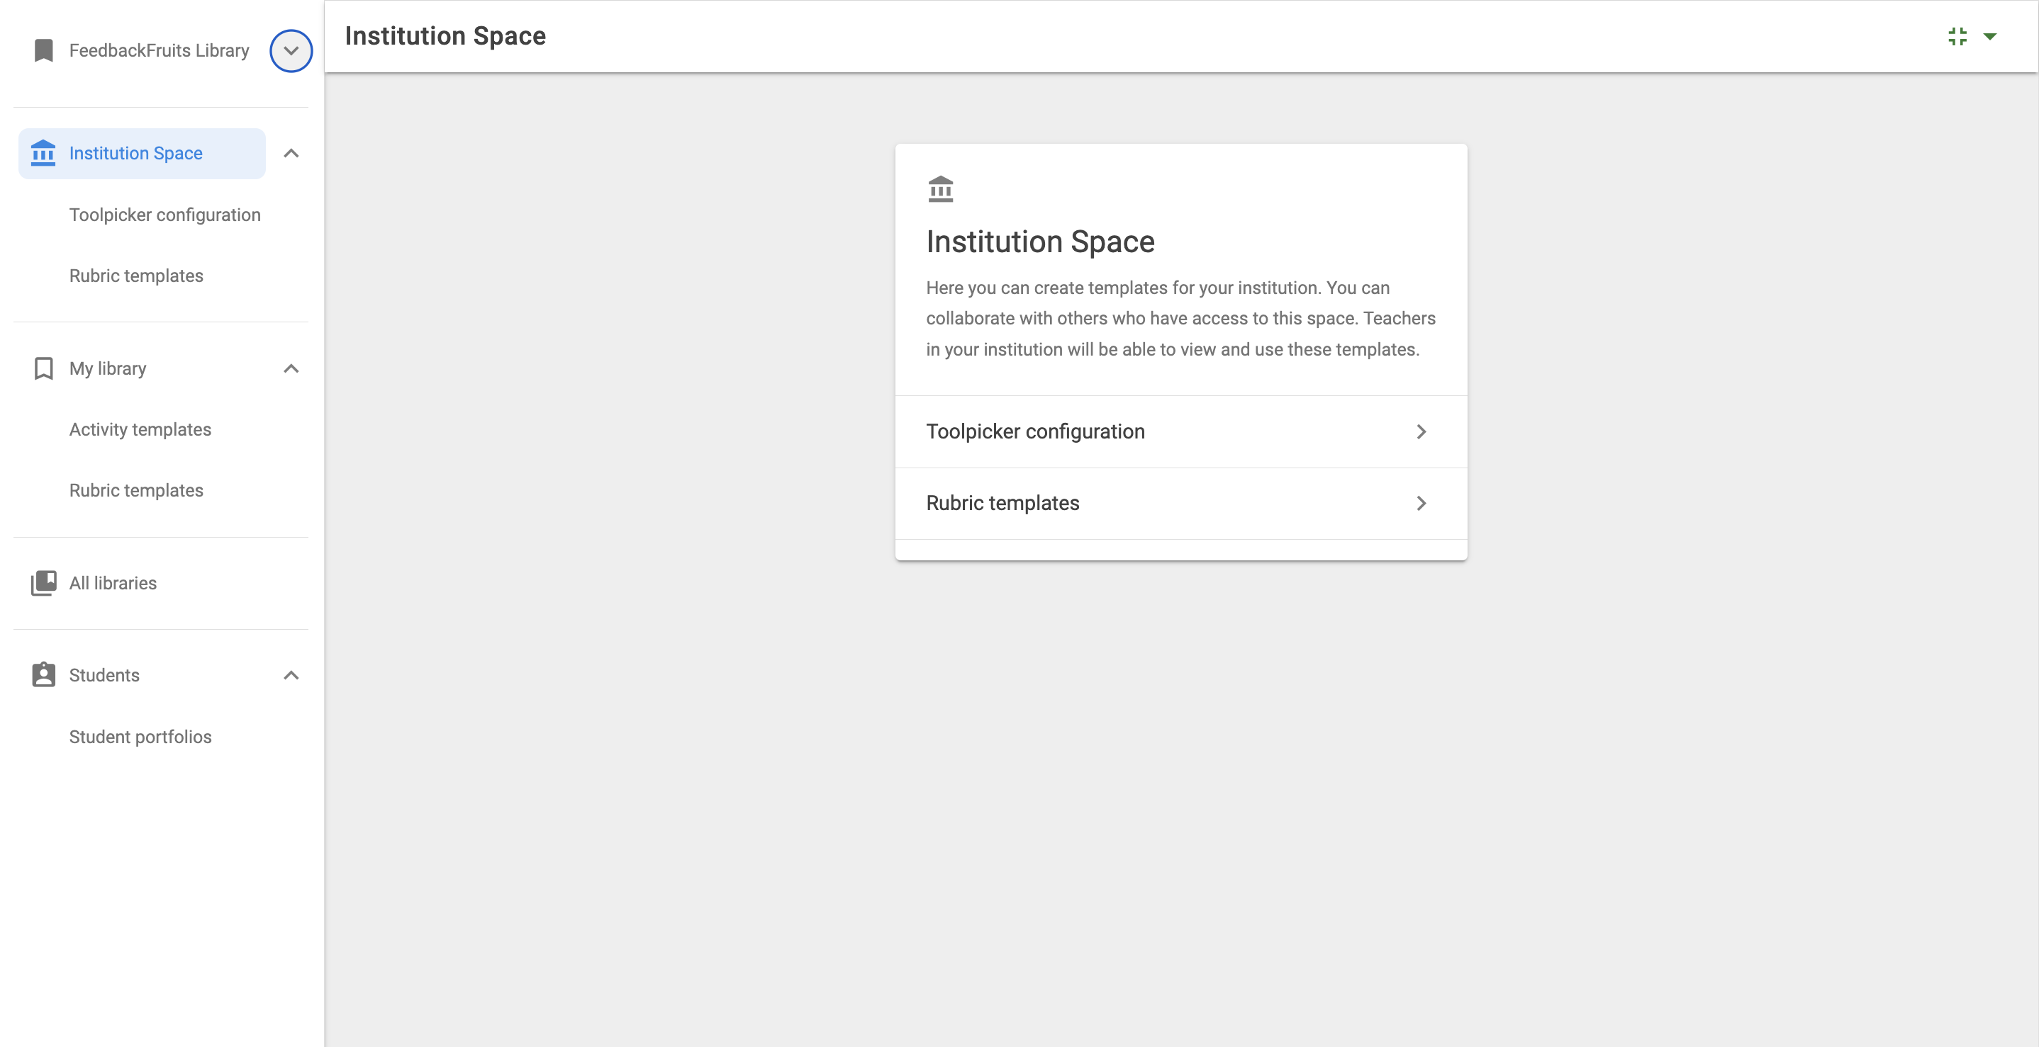Select My library in the sidebar
This screenshot has height=1047, width=2039.
(x=108, y=368)
